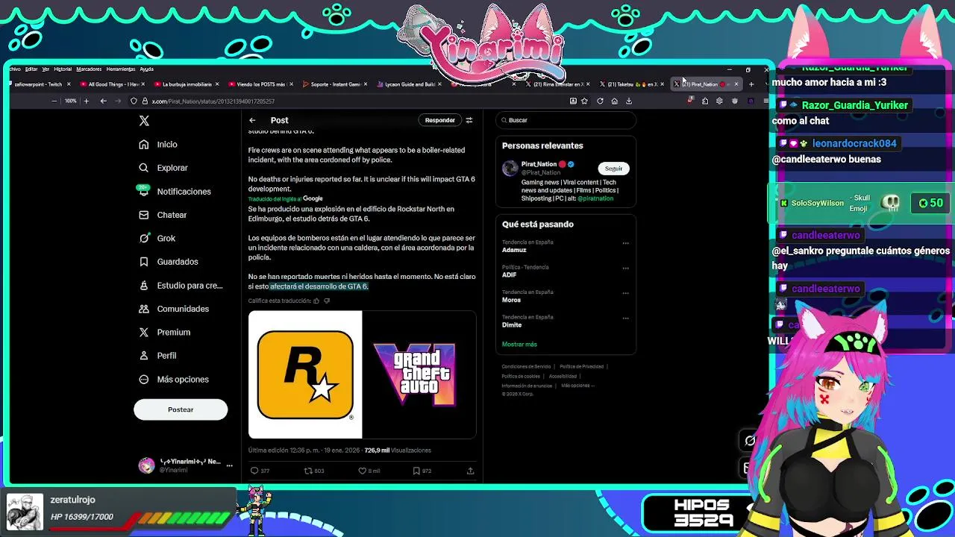The width and height of the screenshot is (955, 537).
Task: Expand Más opciones in the sidebar
Action: pos(174,379)
